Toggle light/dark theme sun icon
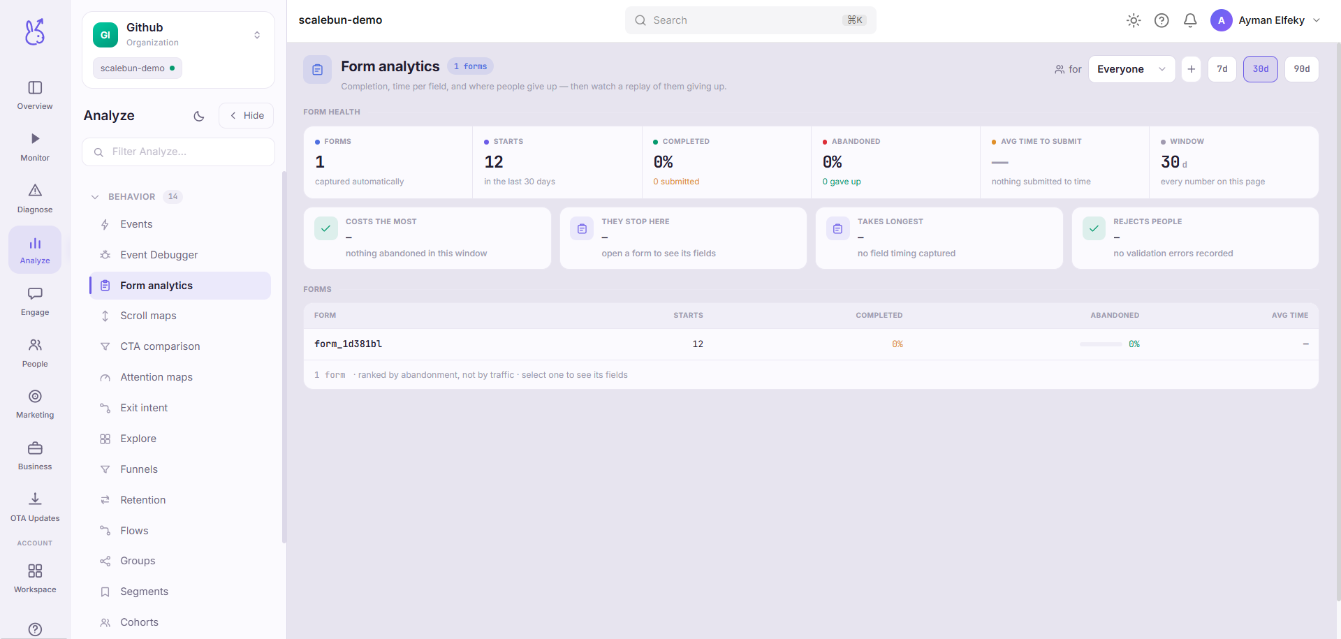Image resolution: width=1341 pixels, height=639 pixels. pos(1134,20)
